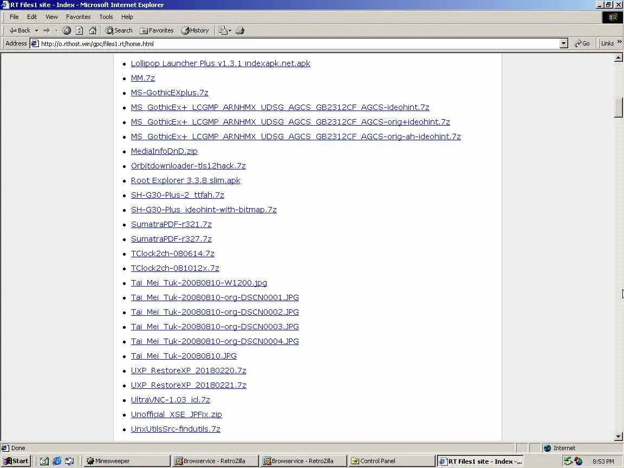Open Lollipop Launcher Plus v1.3.1 apk link
This screenshot has width=624, height=468.
220,63
